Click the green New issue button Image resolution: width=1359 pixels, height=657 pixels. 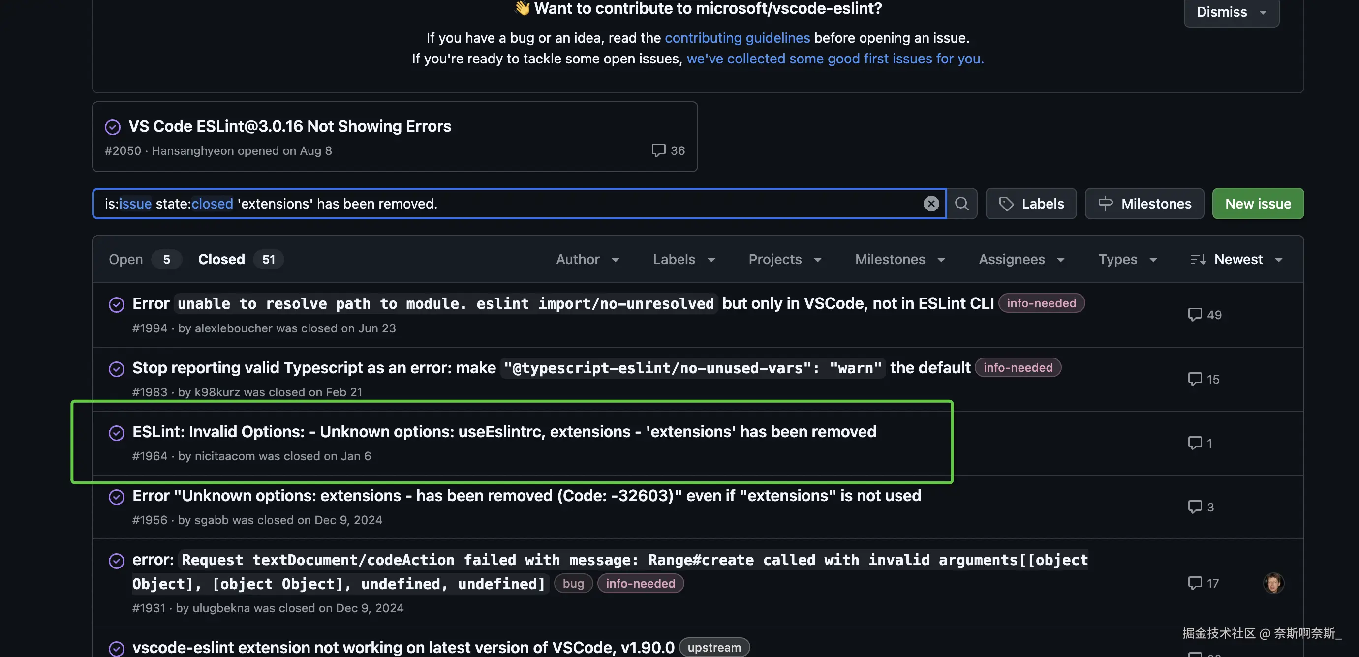[1258, 204]
